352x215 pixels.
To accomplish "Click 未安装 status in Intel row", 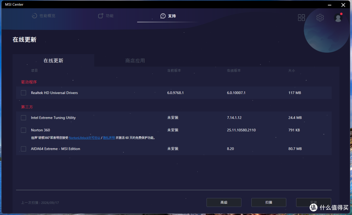I will click(x=173, y=118).
